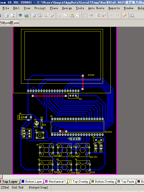This screenshot has width=144, height=192.
Task: Select the Zoom Area tool icon
Action: click(40, 15)
